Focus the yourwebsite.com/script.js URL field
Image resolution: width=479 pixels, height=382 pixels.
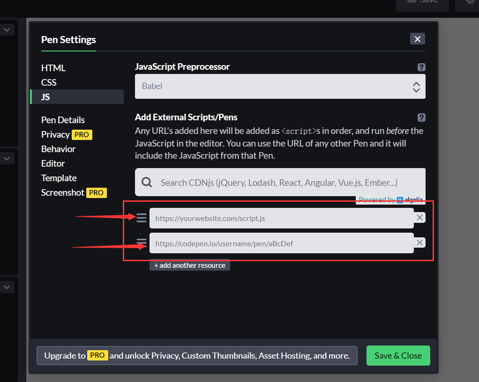[282, 218]
